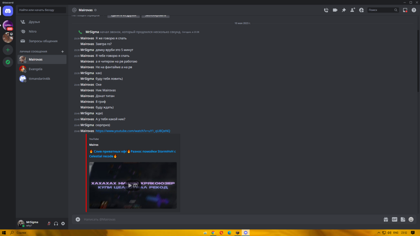420x236 pixels.
Task: Open the second server avatar in sidebar
Action: pyautogui.click(x=8, y=37)
